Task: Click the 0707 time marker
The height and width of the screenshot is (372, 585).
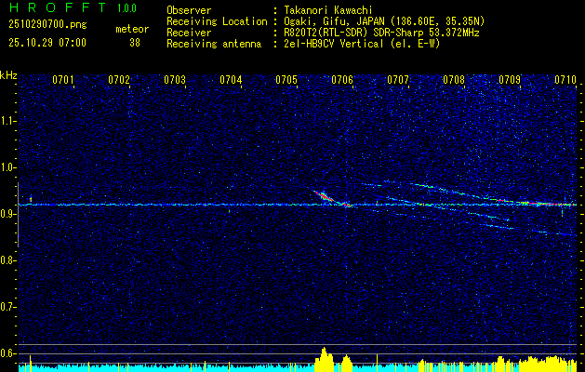Action: click(398, 80)
